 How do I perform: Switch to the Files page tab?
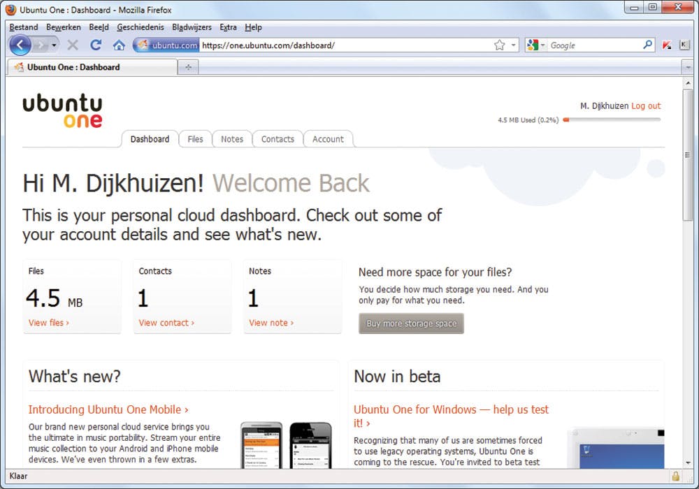tap(195, 139)
